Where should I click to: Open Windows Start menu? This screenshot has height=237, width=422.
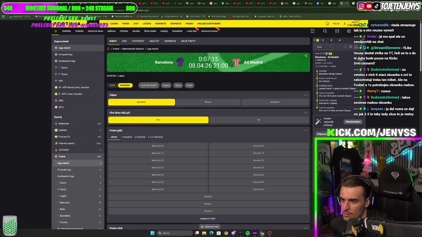(x=152, y=233)
